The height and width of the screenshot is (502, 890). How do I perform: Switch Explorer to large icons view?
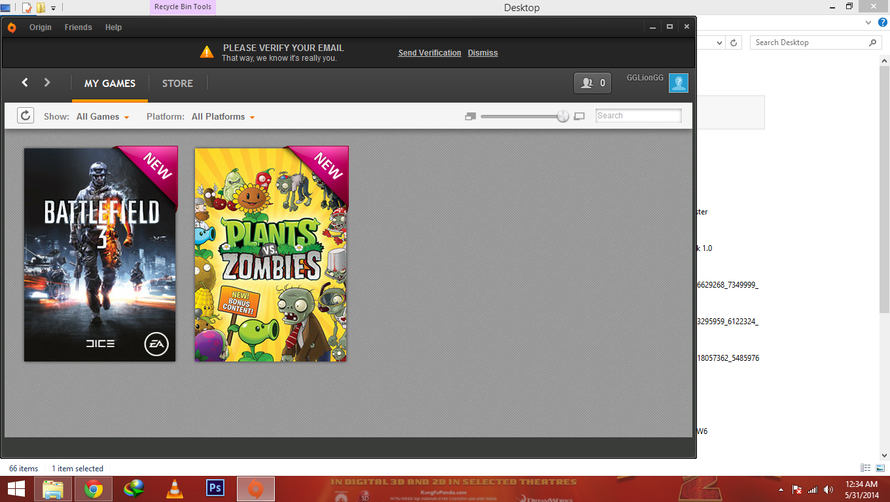coord(880,468)
